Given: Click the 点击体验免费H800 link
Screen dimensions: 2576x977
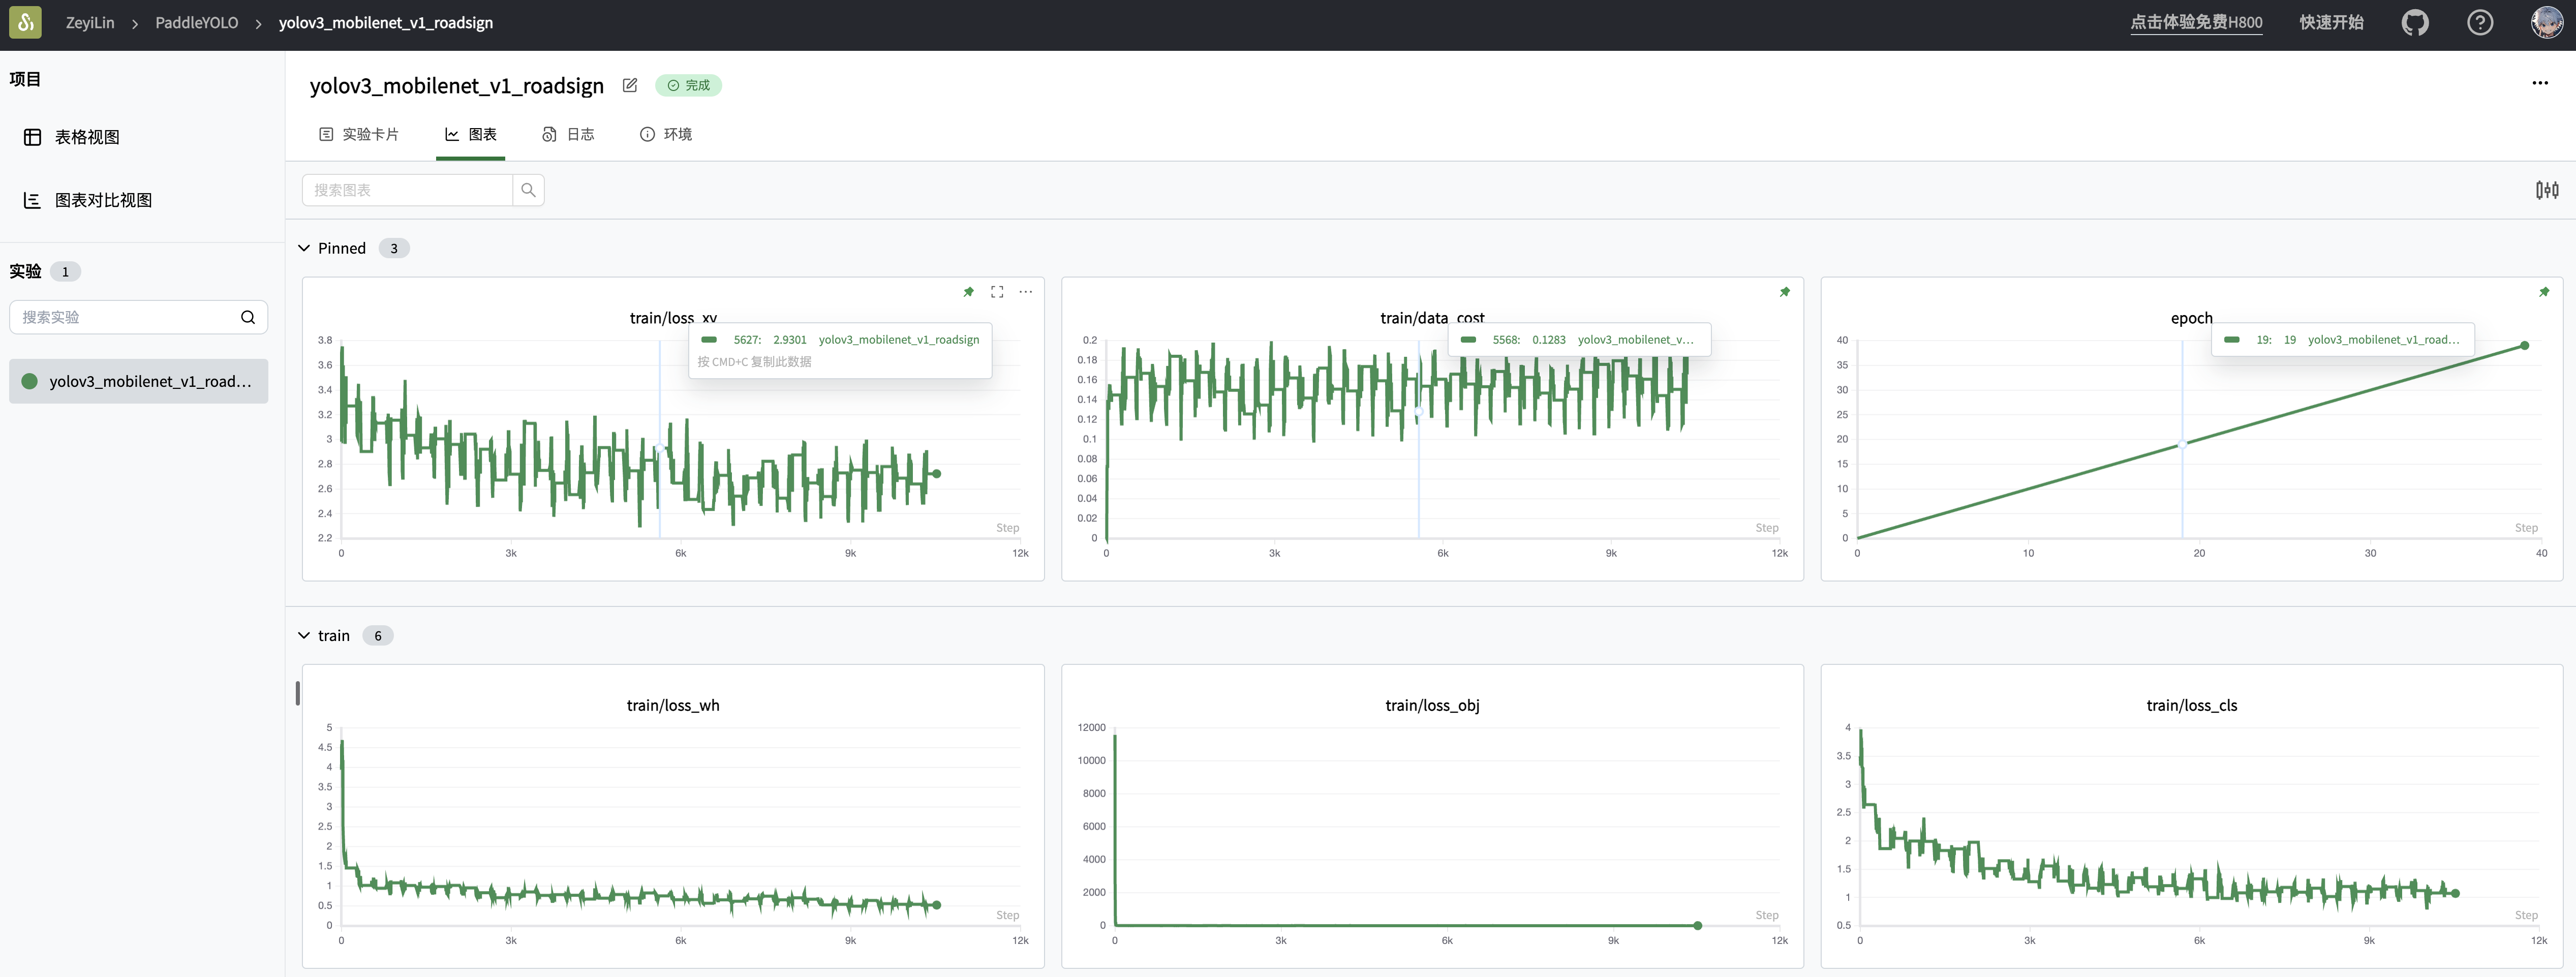Looking at the screenshot, I should pos(2195,22).
